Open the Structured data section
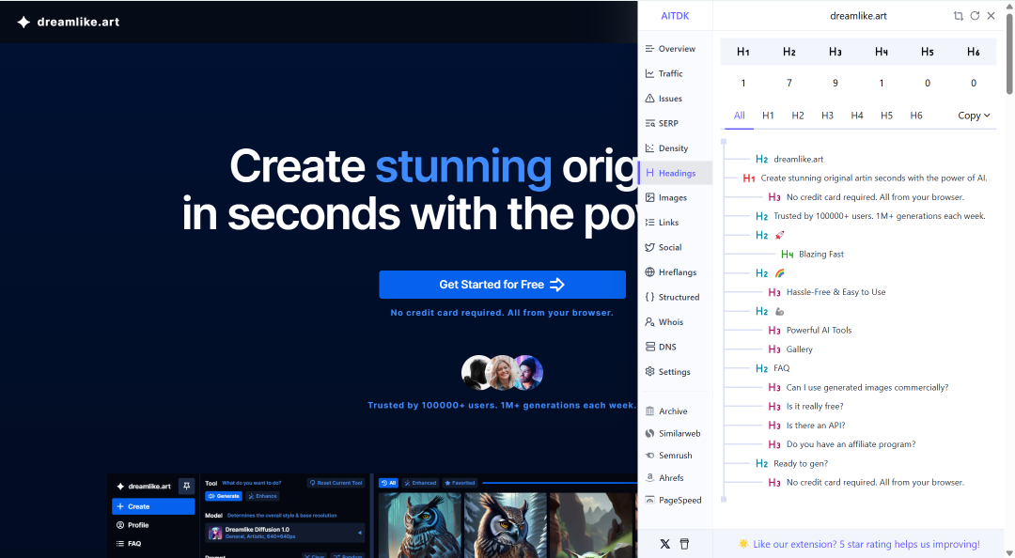 click(673, 297)
